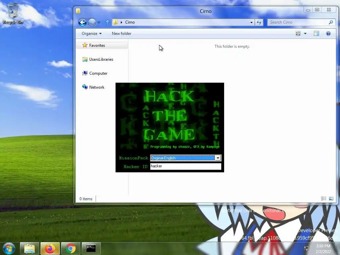Launch Chrome from the taskbar
The image size is (340, 255).
[70, 248]
